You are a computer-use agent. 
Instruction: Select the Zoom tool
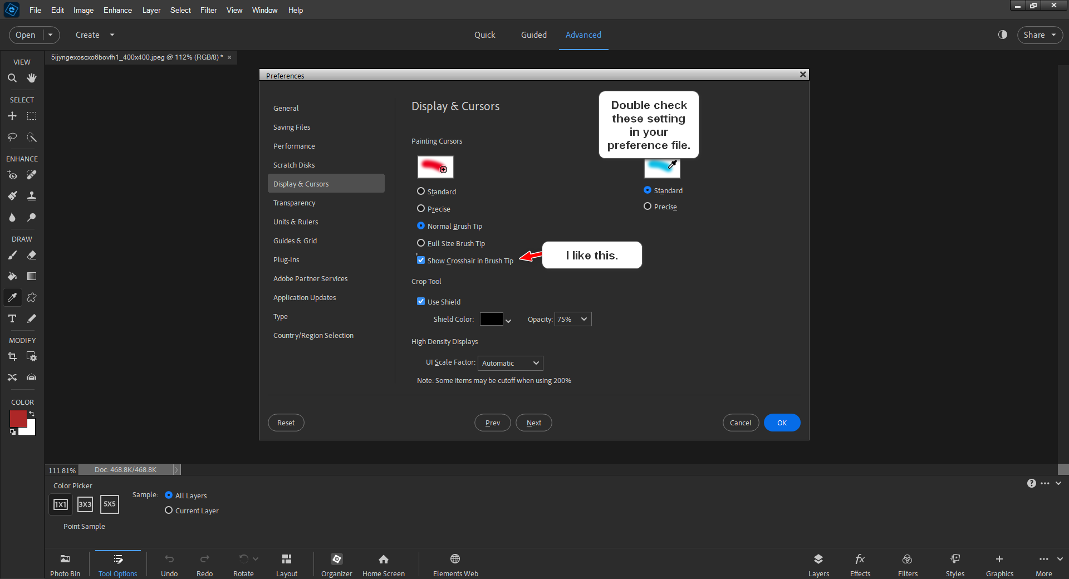(x=12, y=78)
